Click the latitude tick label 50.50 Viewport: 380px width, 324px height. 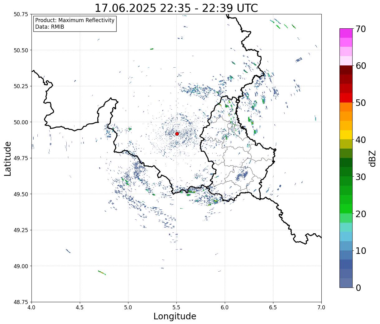coord(21,50)
